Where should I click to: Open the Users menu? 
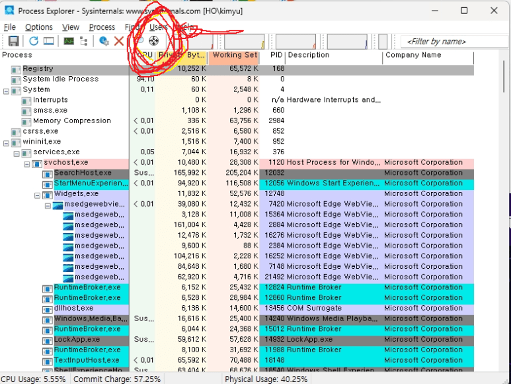(159, 27)
